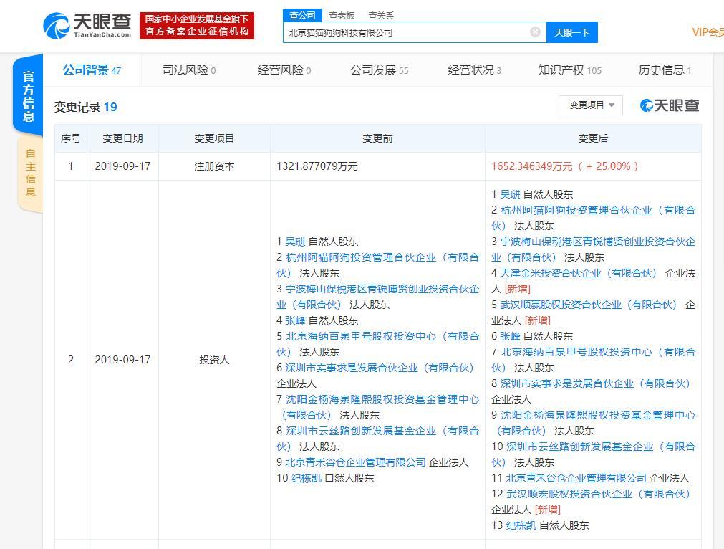Viewport: 724px width, 549px height.
Task: Open 纪栋凯 link in the 变更后 column
Action: 521,525
